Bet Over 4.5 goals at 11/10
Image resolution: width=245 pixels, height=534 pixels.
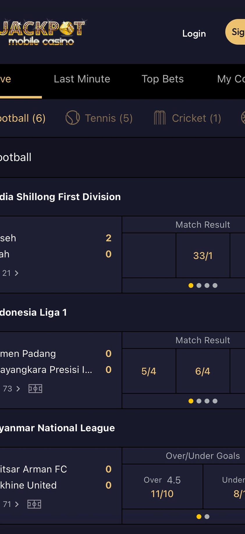162,487
